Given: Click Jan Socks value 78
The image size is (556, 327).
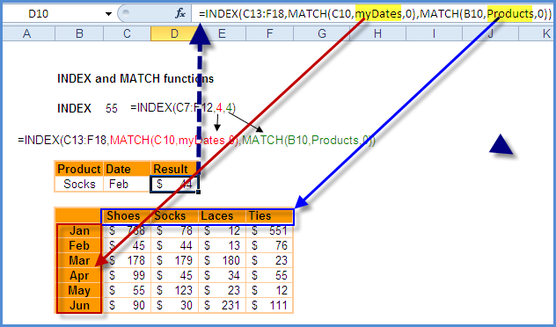Looking at the screenshot, I should (x=174, y=230).
